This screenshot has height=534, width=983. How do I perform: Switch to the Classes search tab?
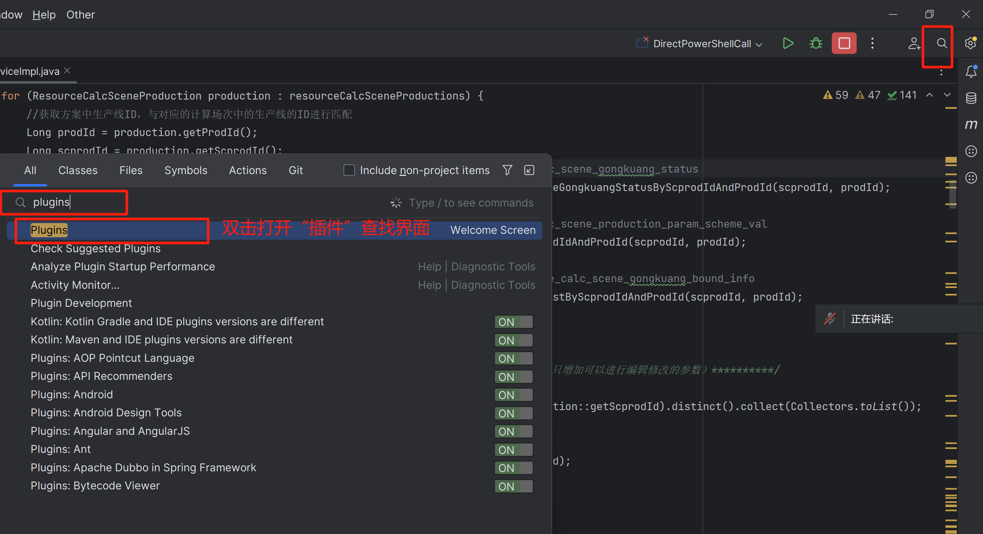coord(78,170)
